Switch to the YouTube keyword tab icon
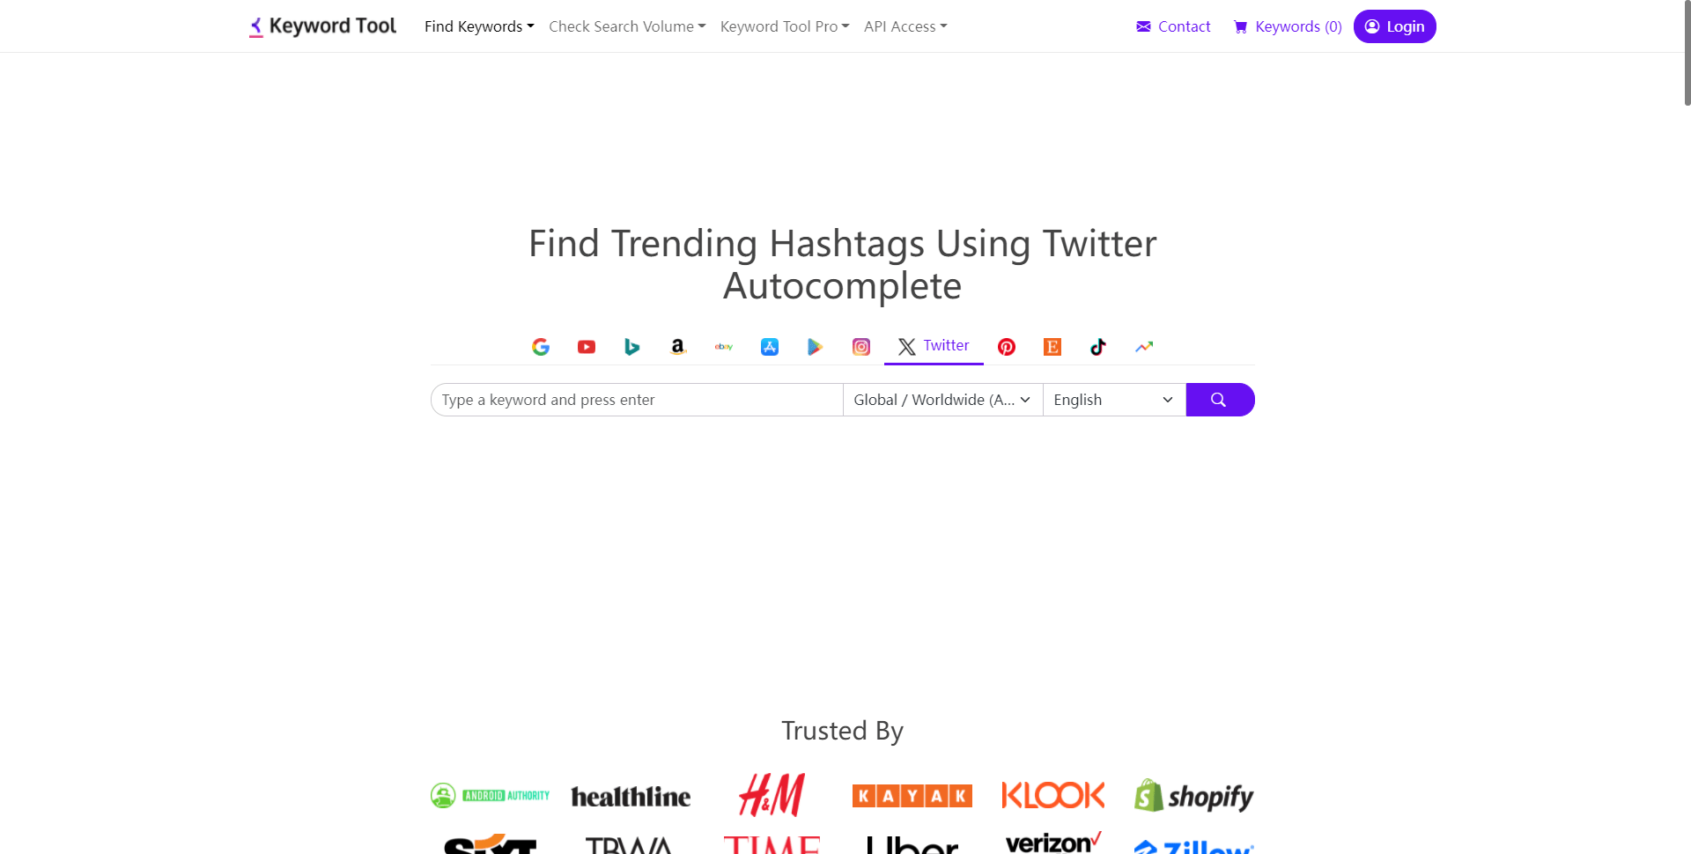 [587, 347]
